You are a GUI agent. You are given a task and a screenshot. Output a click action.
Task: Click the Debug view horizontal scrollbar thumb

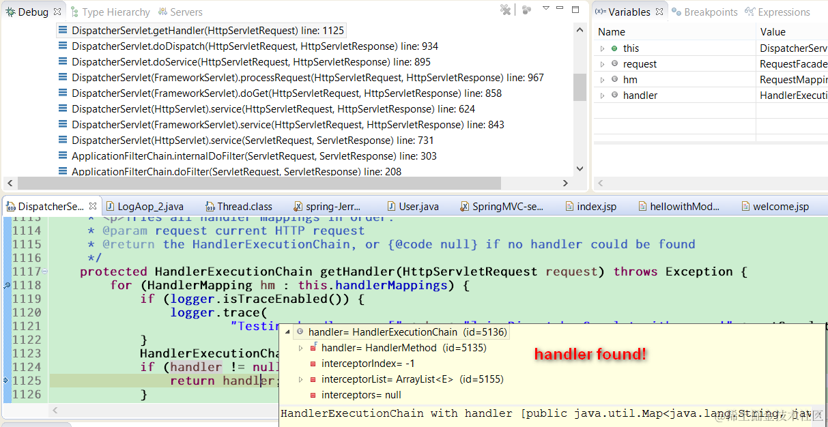pos(259,183)
